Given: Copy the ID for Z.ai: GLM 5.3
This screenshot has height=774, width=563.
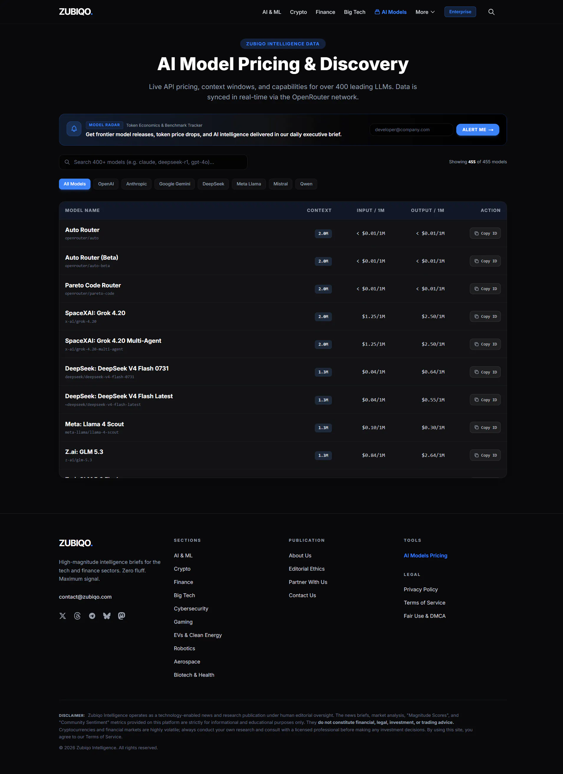Looking at the screenshot, I should 485,455.
